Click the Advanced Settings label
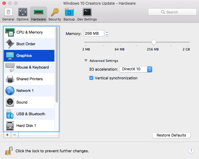 click(104, 61)
